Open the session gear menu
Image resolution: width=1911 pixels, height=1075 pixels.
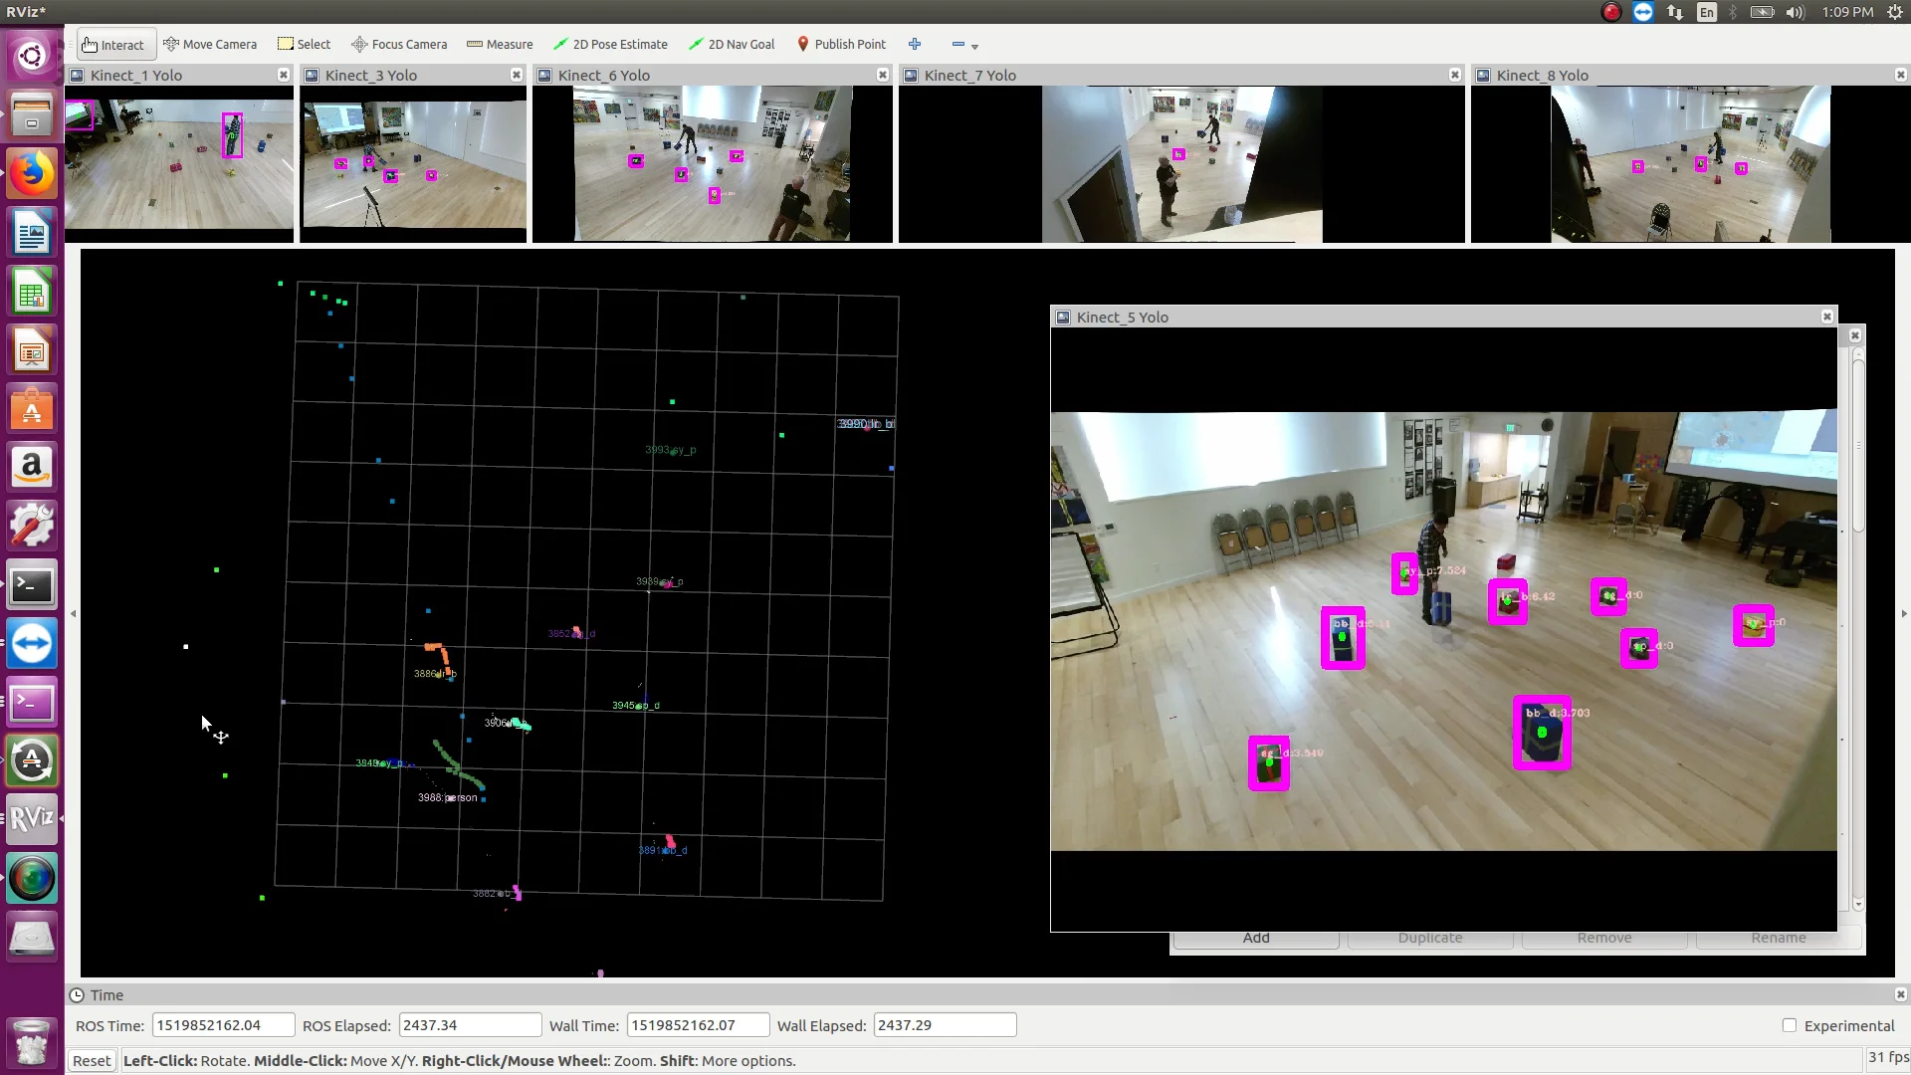[x=1896, y=12]
